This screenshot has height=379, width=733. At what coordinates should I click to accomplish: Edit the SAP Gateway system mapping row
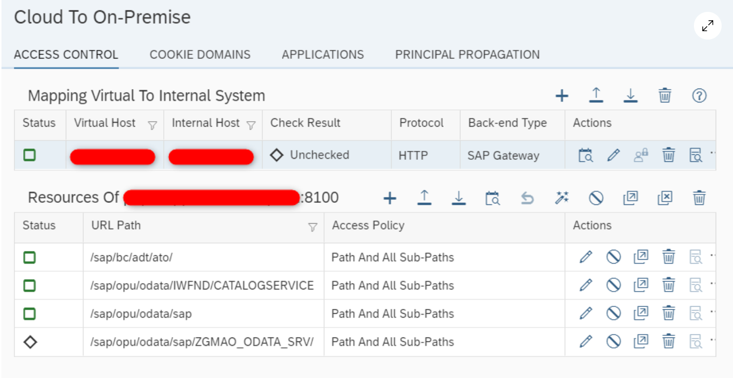(x=613, y=155)
